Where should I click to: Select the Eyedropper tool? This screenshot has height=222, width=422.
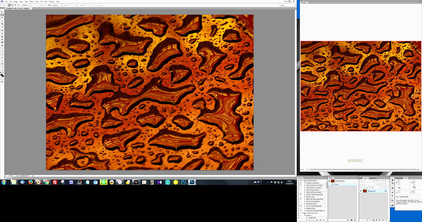tap(2, 27)
